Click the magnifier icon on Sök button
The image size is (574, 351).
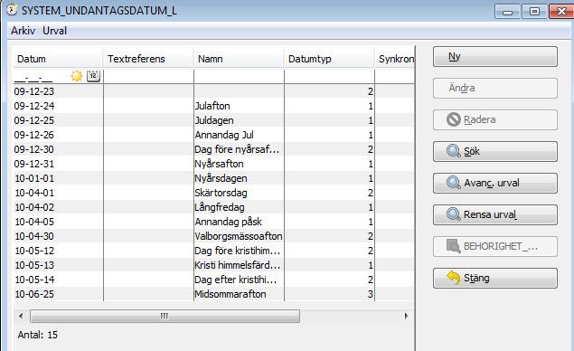pos(453,151)
